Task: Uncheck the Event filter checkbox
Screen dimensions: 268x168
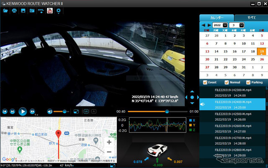Action: pos(205,83)
